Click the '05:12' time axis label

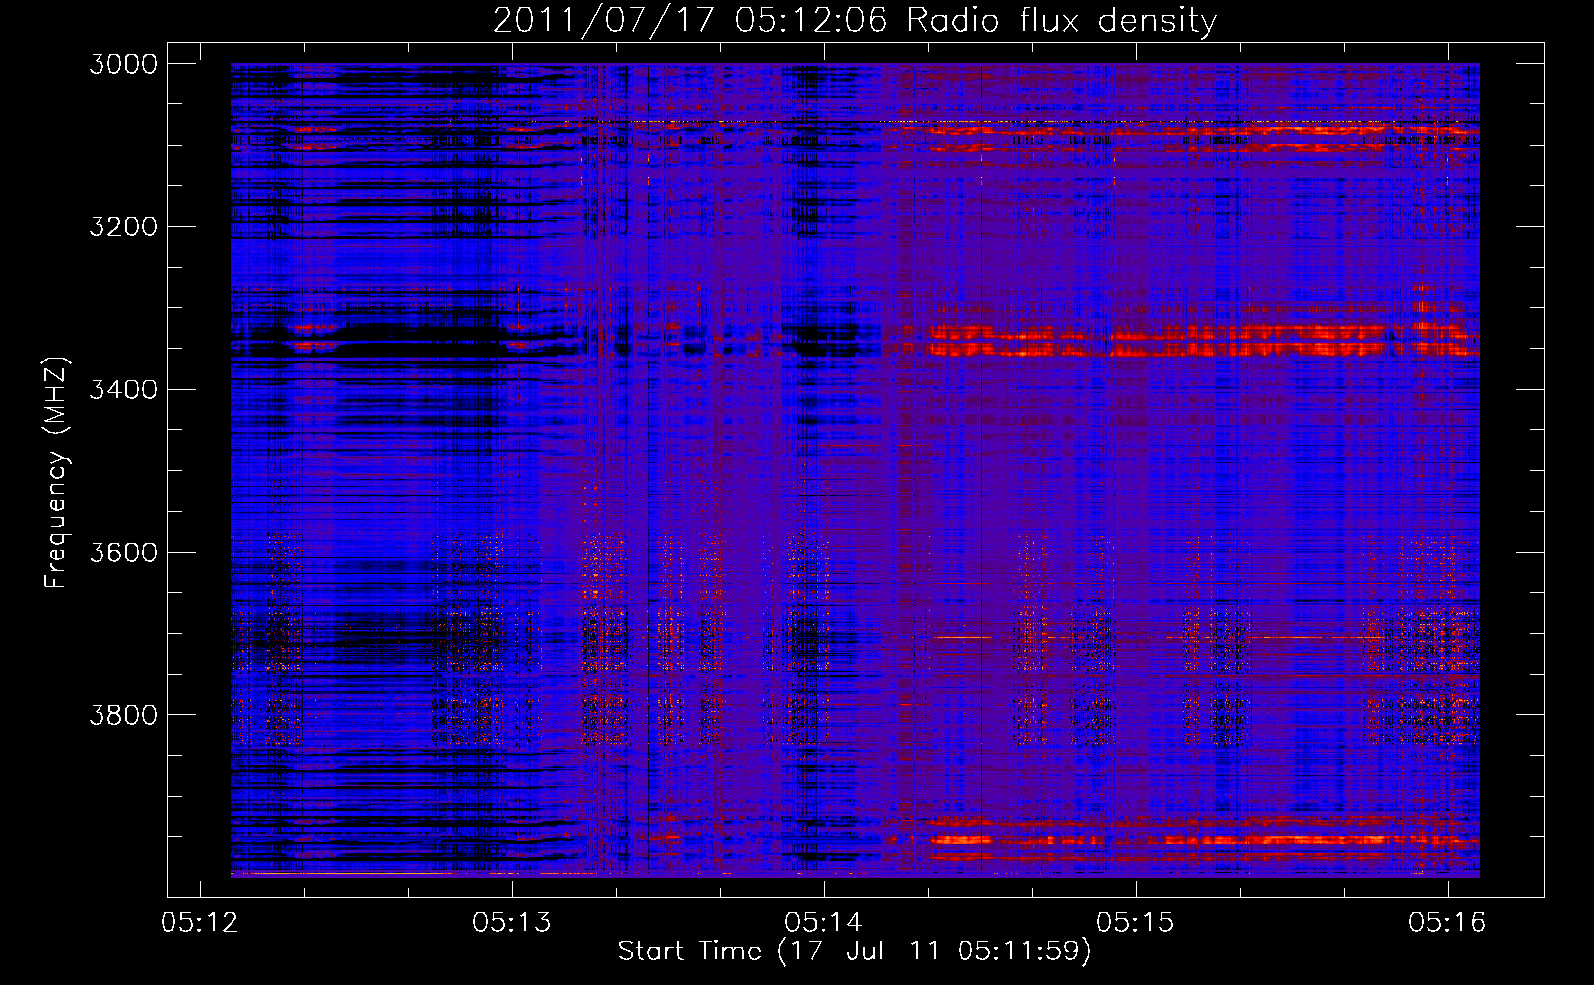[200, 922]
